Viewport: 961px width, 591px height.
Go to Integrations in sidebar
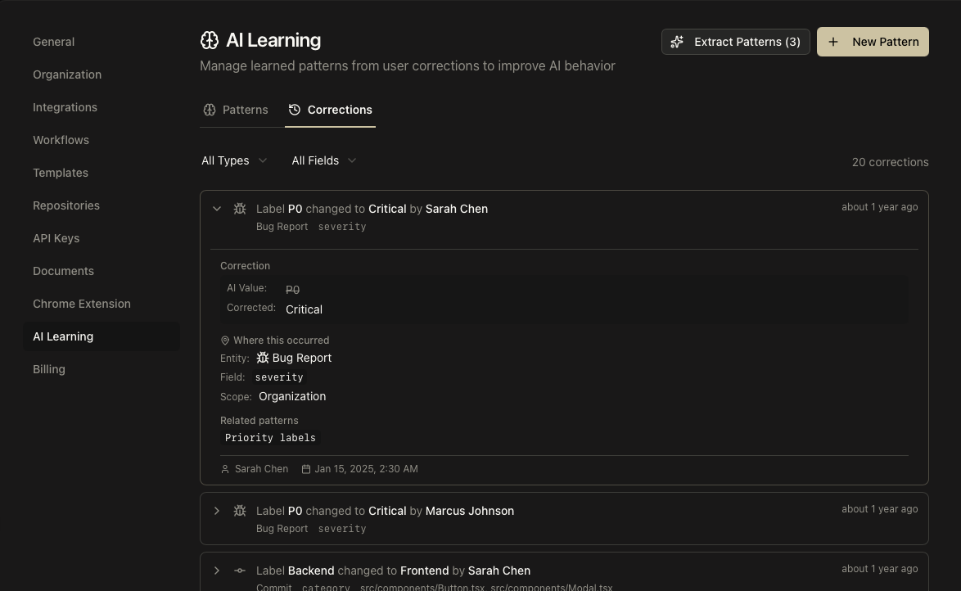pyautogui.click(x=65, y=107)
